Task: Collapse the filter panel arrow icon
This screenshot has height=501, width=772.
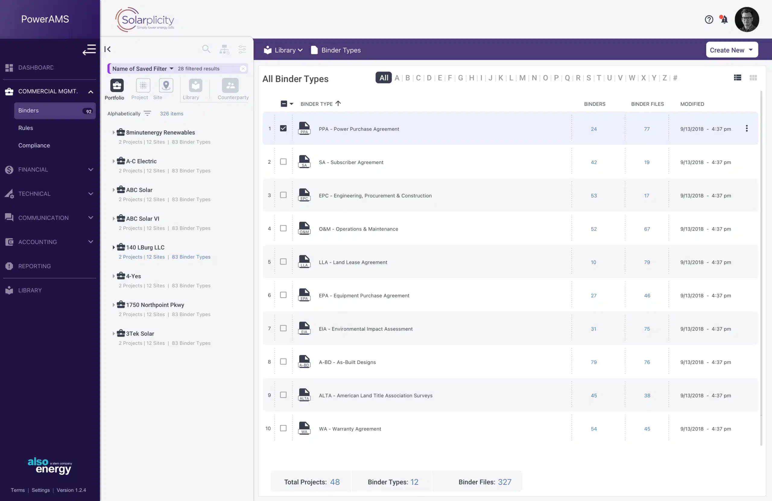Action: (x=107, y=49)
